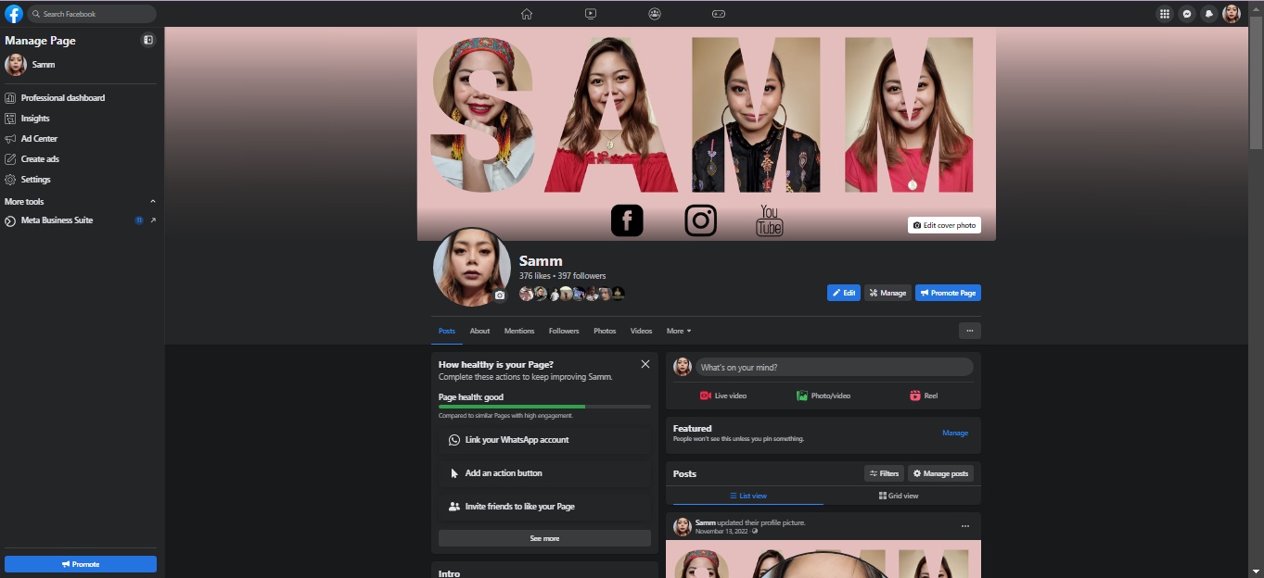1264x578 pixels.
Task: Switch to the Photos tab
Action: click(605, 331)
